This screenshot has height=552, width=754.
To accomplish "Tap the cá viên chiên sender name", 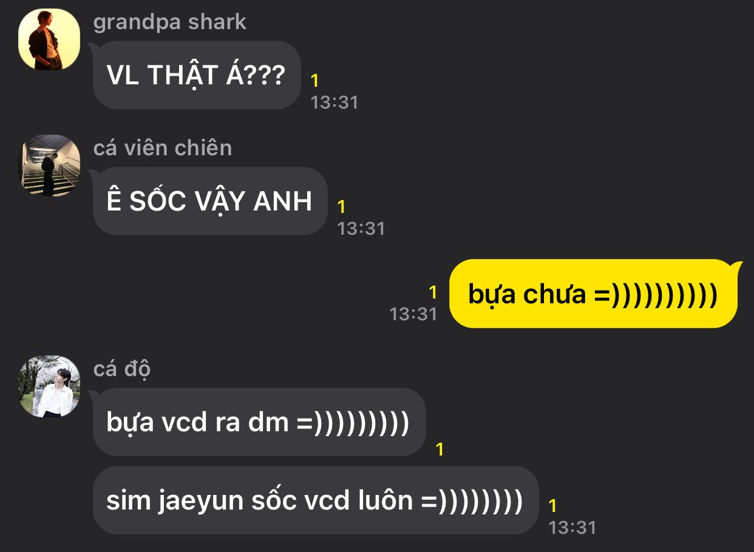I will click(x=163, y=148).
